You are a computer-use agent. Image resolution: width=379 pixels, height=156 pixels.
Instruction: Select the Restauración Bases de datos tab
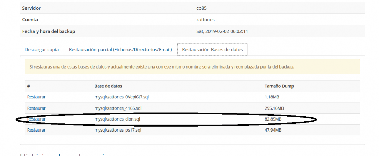click(212, 50)
